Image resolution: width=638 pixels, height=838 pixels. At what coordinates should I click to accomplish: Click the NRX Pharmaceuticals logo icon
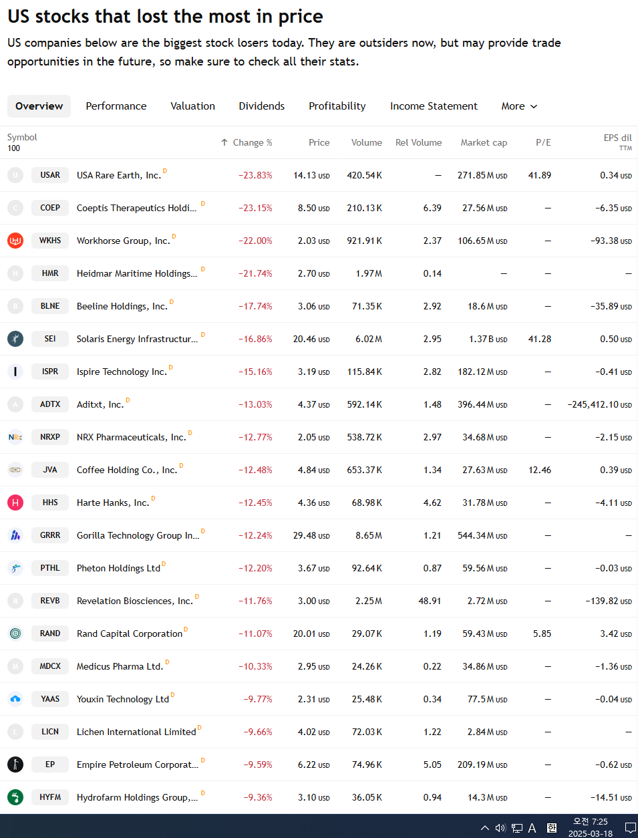15,437
